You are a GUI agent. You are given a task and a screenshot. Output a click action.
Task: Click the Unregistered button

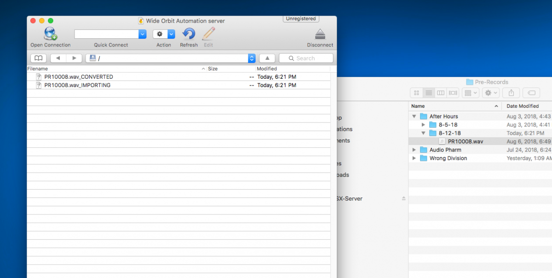(301, 19)
